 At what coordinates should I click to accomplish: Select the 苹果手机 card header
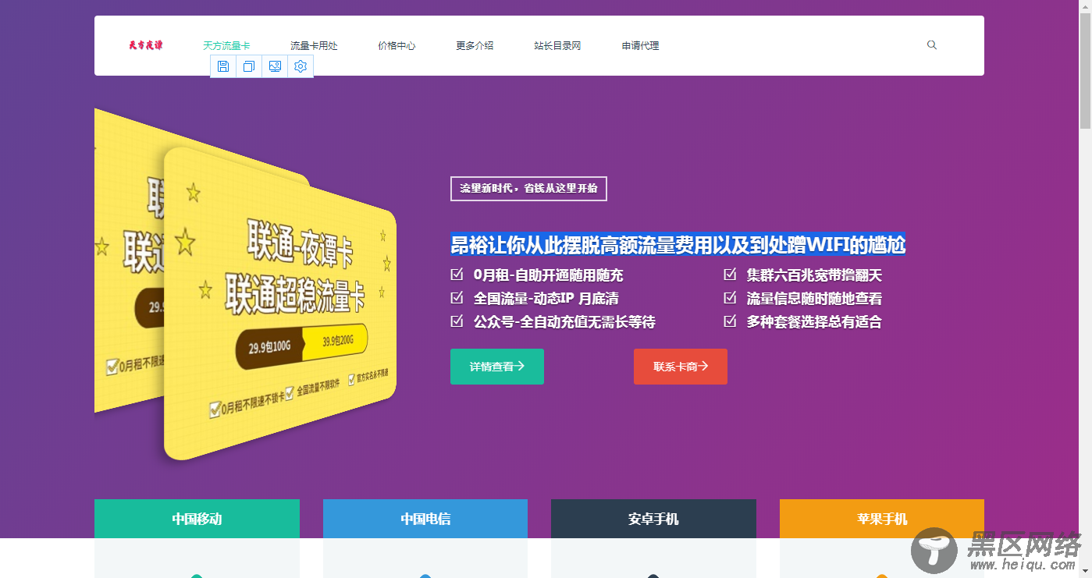click(x=882, y=519)
